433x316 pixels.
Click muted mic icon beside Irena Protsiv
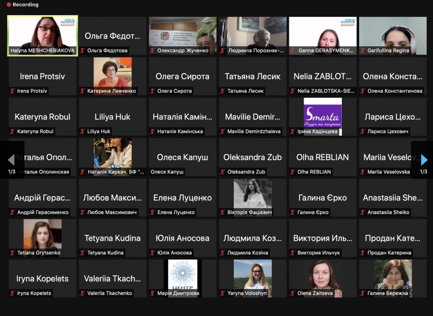click(x=12, y=91)
